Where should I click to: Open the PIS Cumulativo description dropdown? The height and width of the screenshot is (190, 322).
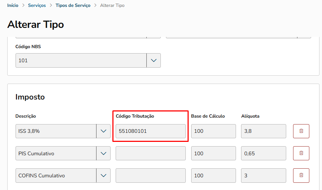[x=103, y=153]
